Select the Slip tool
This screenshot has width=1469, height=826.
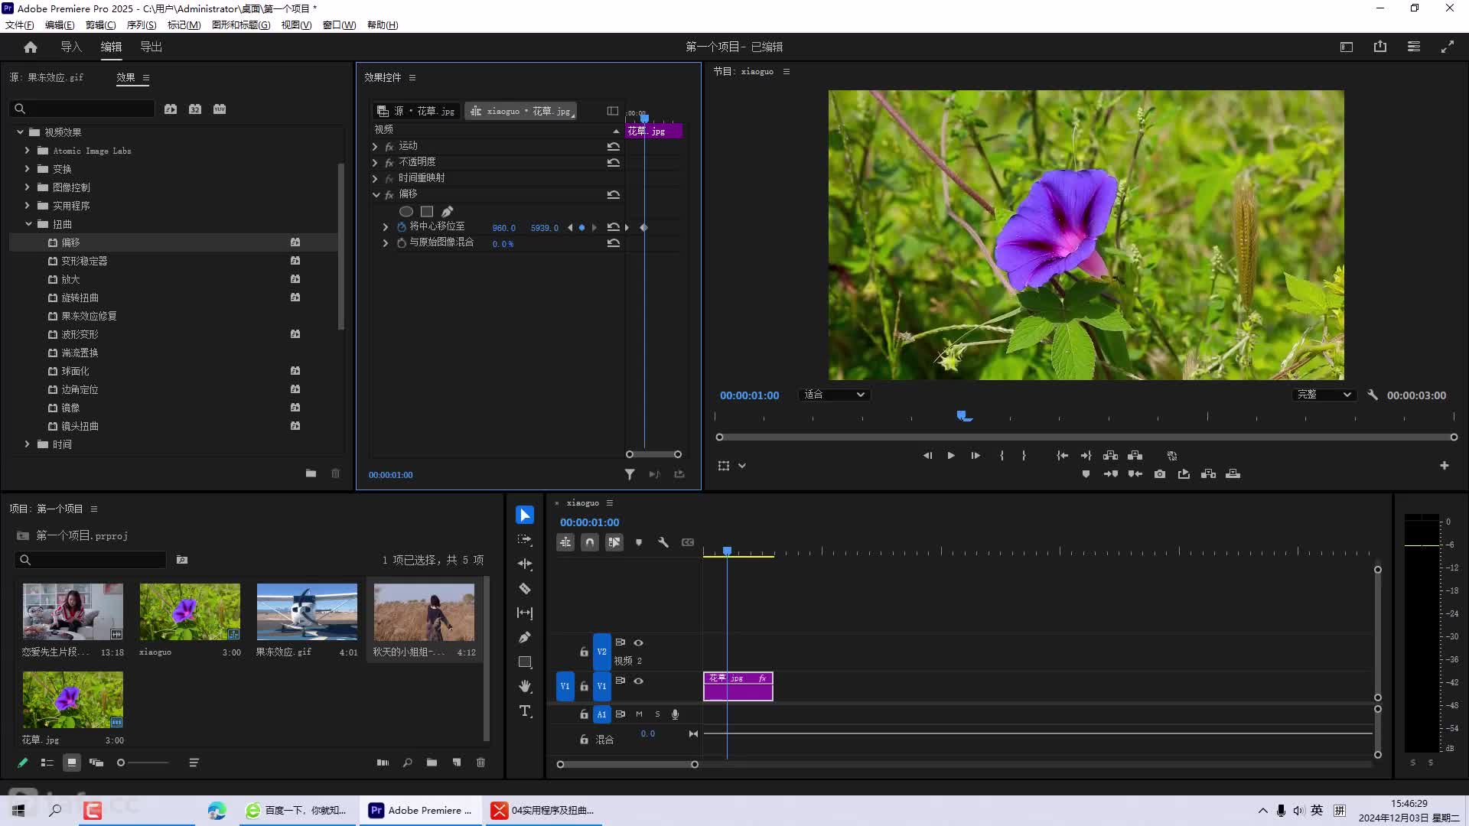(525, 613)
